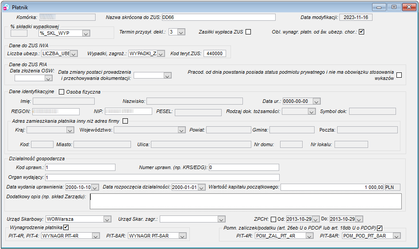419x249 pixels.
Task: Expand the Województwo combo box
Action: [181, 130]
